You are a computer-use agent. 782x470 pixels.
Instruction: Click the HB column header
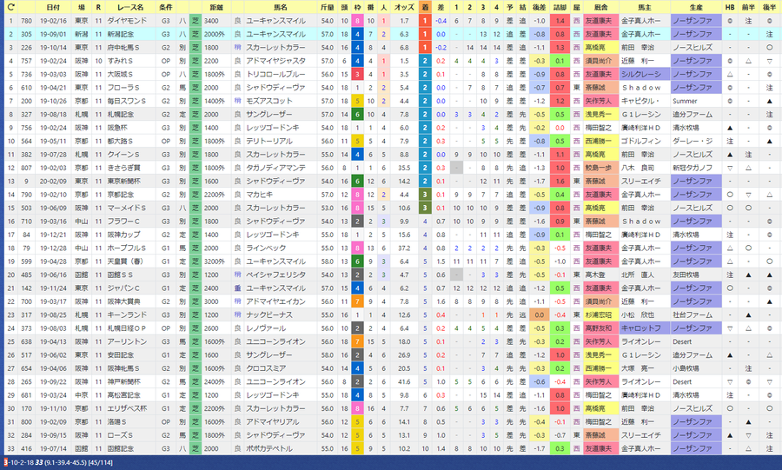730,7
